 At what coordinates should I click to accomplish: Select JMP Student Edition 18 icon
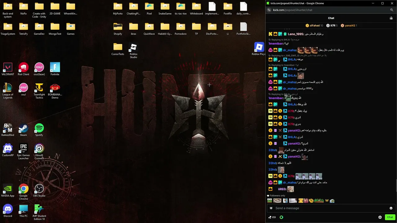tap(39, 212)
